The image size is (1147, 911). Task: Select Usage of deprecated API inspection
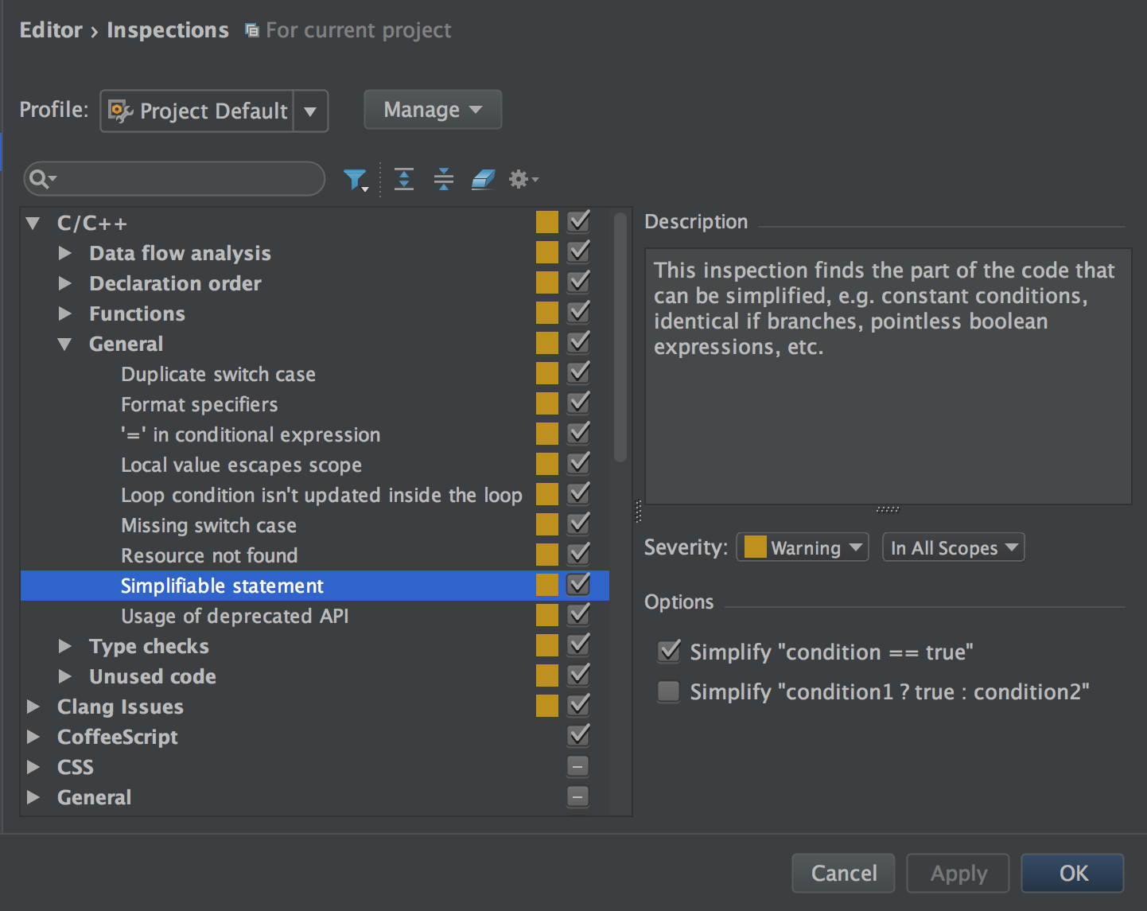pyautogui.click(x=235, y=617)
